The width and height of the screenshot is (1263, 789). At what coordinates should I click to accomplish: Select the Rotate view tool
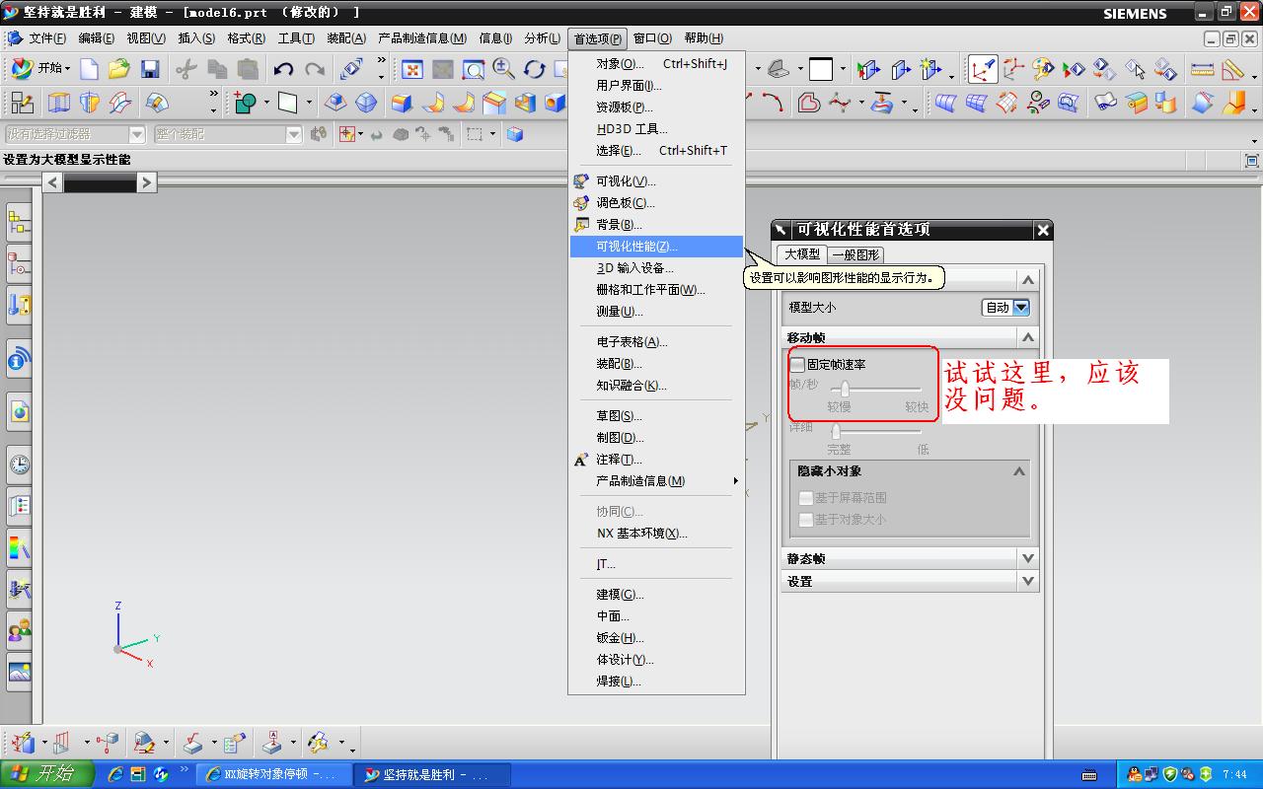(x=535, y=69)
